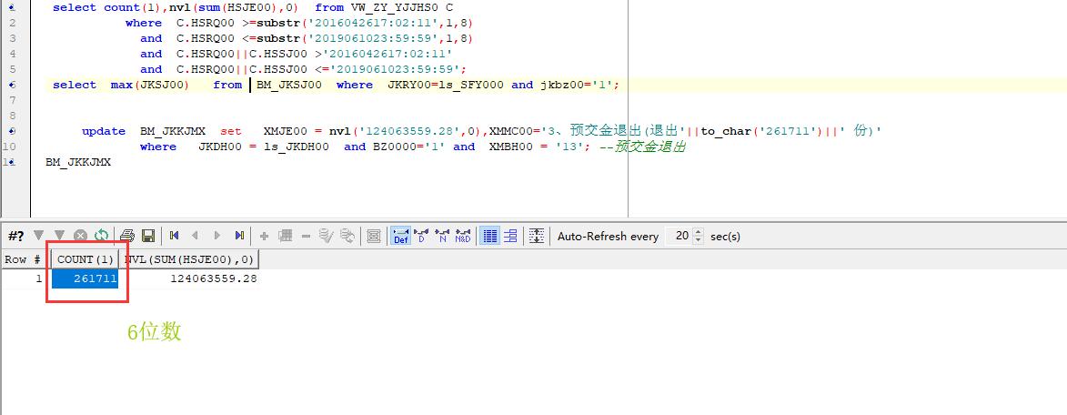This screenshot has height=415, width=1067.
Task: Click row number 1 in grid
Action: click(25, 278)
